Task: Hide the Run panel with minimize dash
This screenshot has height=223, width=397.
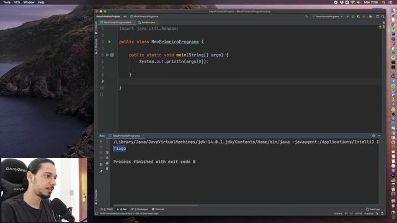Action: 379,136
